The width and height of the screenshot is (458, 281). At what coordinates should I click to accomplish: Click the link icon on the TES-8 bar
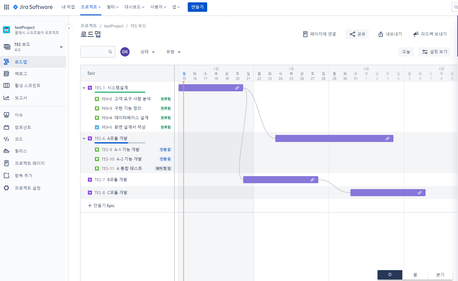(420, 193)
